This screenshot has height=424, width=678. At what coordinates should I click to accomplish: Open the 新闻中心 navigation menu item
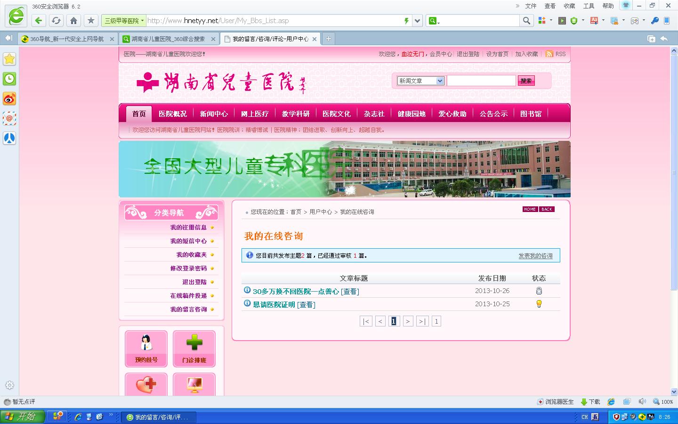click(x=213, y=114)
